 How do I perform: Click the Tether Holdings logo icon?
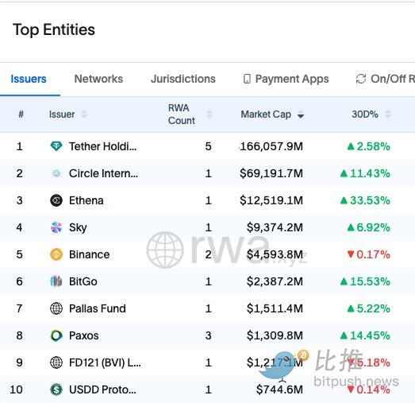[x=56, y=146]
